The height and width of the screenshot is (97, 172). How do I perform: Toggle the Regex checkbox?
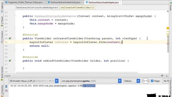coord(152,81)
